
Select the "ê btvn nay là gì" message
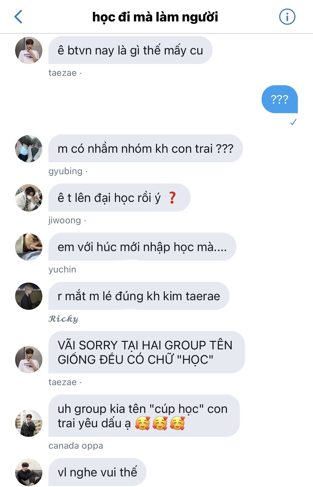(x=130, y=50)
